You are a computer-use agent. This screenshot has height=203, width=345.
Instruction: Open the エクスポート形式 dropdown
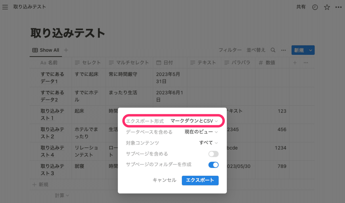coord(193,121)
